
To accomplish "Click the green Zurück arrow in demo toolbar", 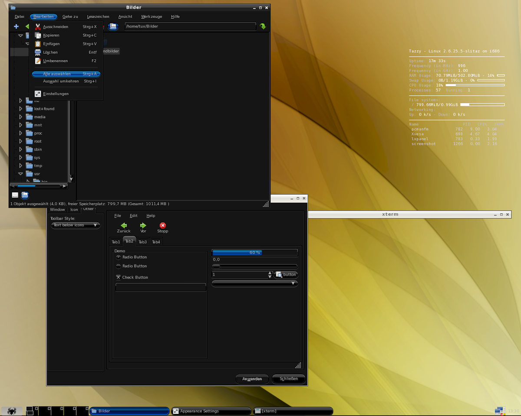I will coord(124,225).
